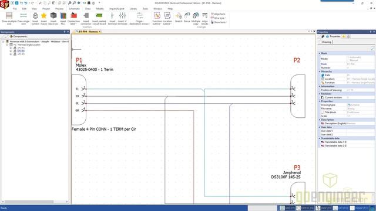Open the Wire style dropdown

click(219, 18)
